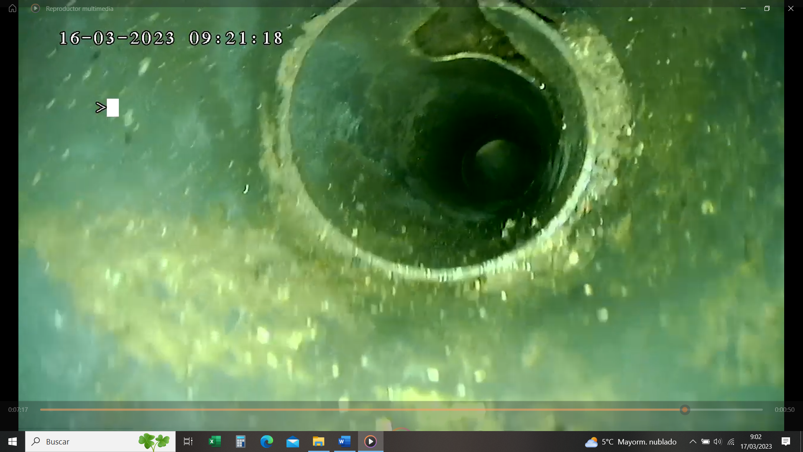Screen dimensions: 803x452
Task: Open Task View from taskbar
Action: [x=188, y=442]
